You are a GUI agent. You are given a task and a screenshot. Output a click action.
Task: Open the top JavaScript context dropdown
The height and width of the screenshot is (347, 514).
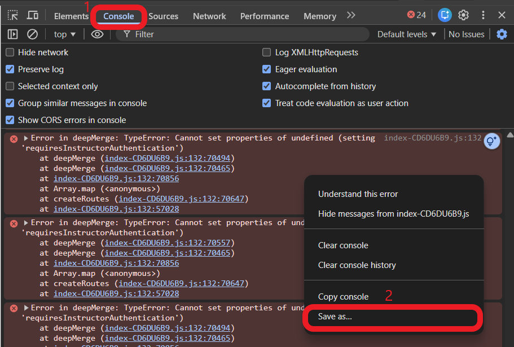pyautogui.click(x=64, y=34)
